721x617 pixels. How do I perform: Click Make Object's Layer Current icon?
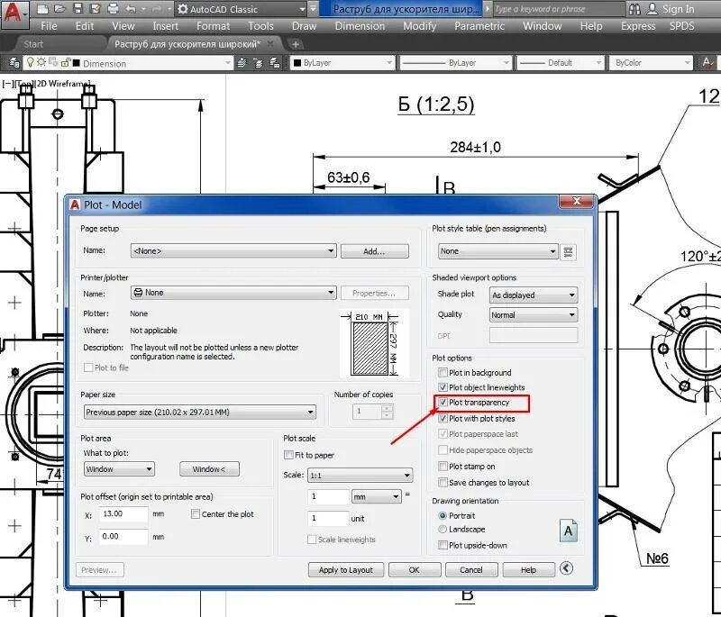pyautogui.click(x=242, y=62)
